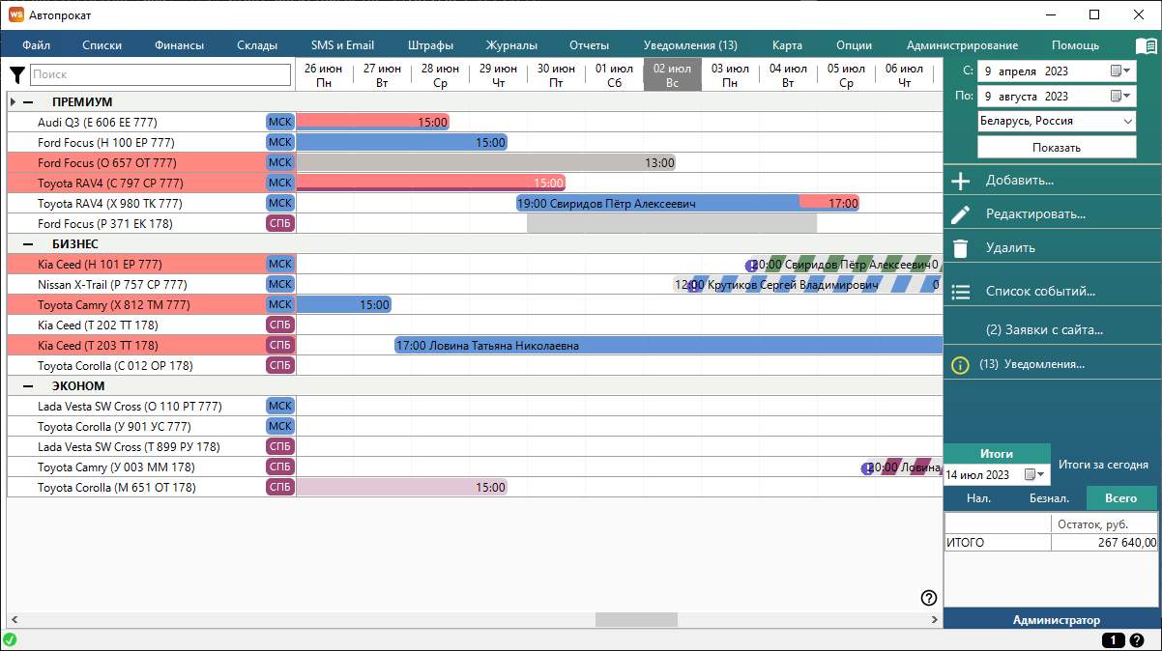The width and height of the screenshot is (1162, 651).
Task: Click the circled question mark above scrollbar
Action: pyautogui.click(x=929, y=598)
